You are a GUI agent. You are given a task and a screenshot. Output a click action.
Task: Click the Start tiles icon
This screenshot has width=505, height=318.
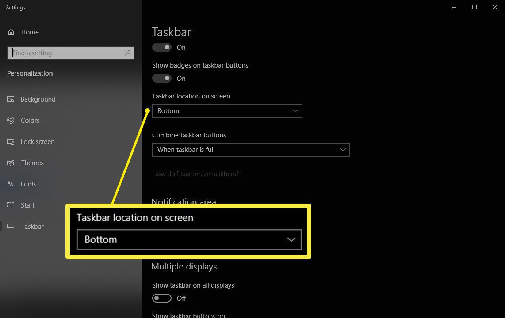point(11,205)
